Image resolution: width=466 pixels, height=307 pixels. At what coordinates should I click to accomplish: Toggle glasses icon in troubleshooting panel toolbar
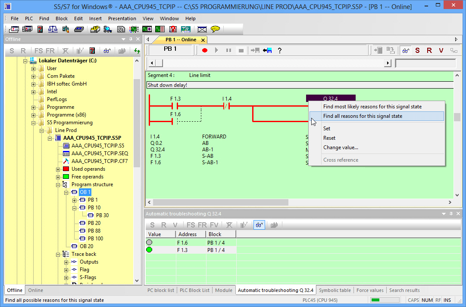coord(259,225)
